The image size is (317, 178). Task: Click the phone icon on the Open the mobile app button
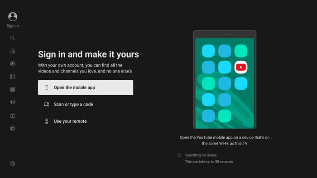[46, 87]
